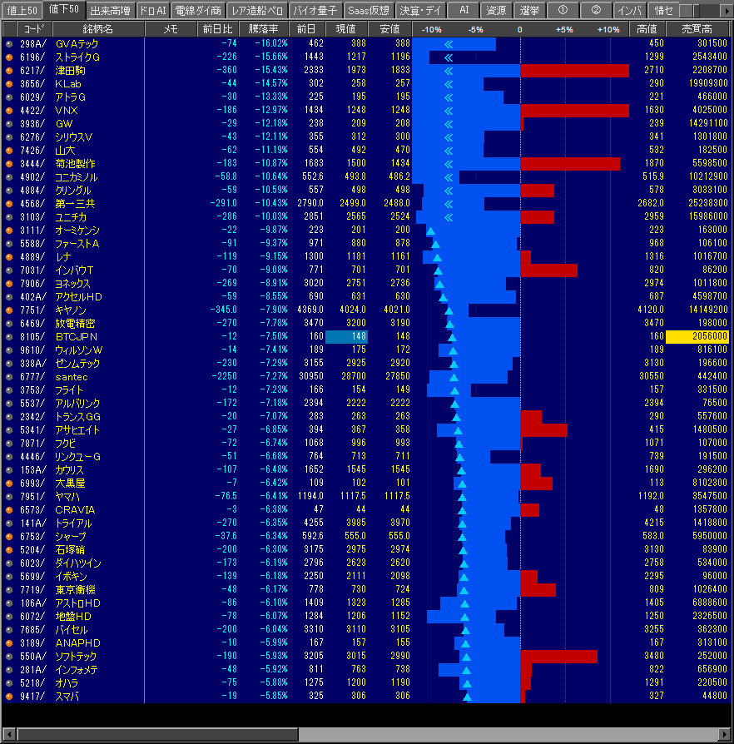This screenshot has height=744, width=734.
Task: Click the horizontal scrollbar right arrow
Action: [x=724, y=735]
